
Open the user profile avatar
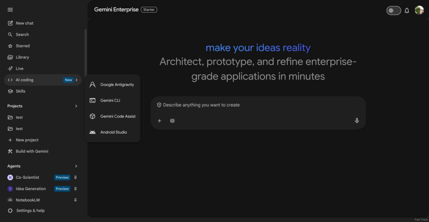coord(419,10)
